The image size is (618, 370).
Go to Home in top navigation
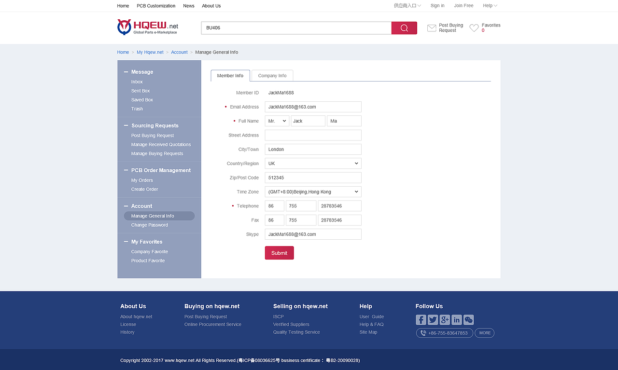pyautogui.click(x=123, y=6)
